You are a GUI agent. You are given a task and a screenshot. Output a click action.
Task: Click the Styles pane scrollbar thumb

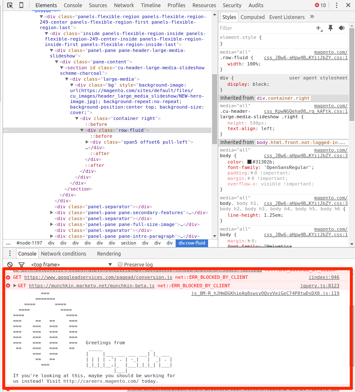pyautogui.click(x=352, y=74)
